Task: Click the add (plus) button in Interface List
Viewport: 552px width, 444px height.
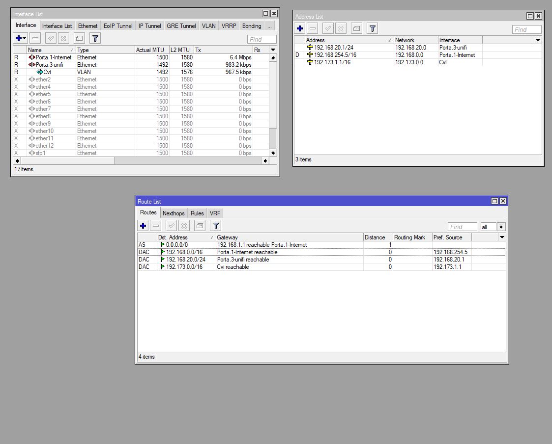Action: [18, 38]
